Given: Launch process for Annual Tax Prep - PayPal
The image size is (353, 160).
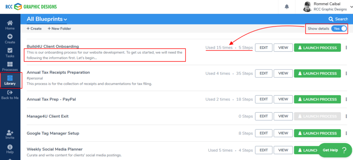Looking at the screenshot, I should coord(317,99).
